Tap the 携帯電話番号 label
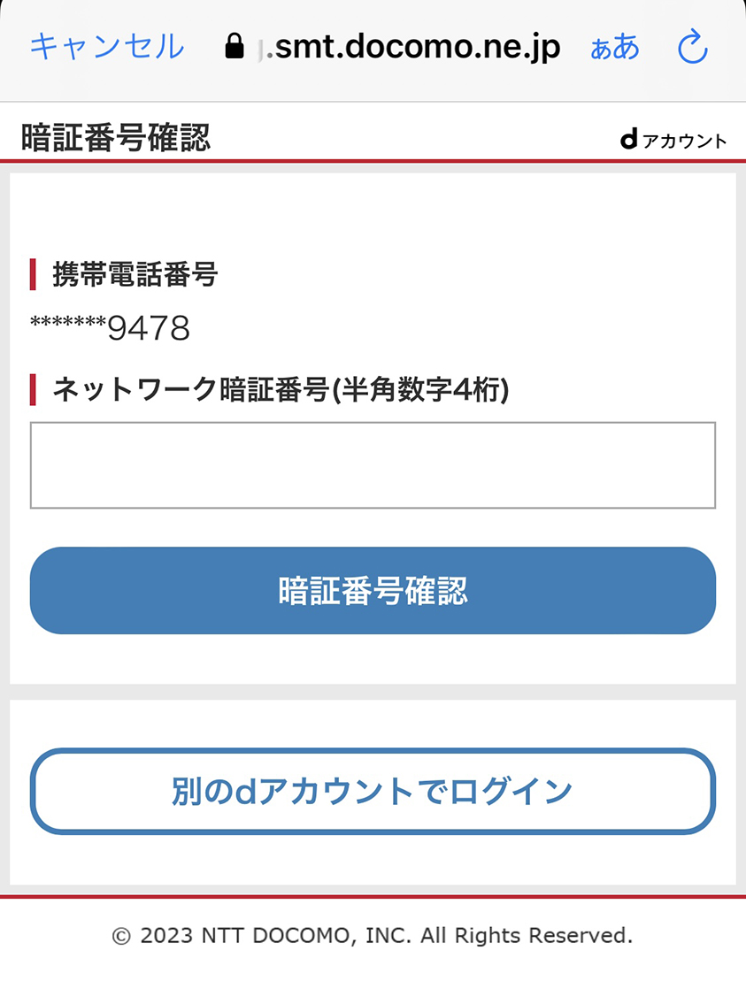The height and width of the screenshot is (981, 746). click(x=135, y=274)
